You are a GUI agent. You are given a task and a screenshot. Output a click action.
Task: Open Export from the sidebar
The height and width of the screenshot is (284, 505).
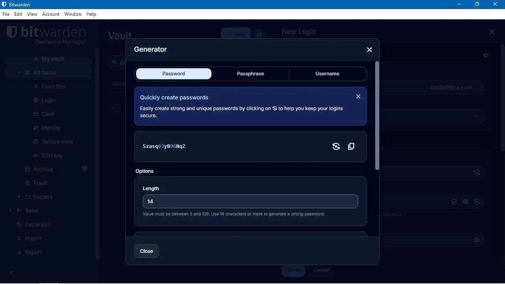pyautogui.click(x=33, y=252)
